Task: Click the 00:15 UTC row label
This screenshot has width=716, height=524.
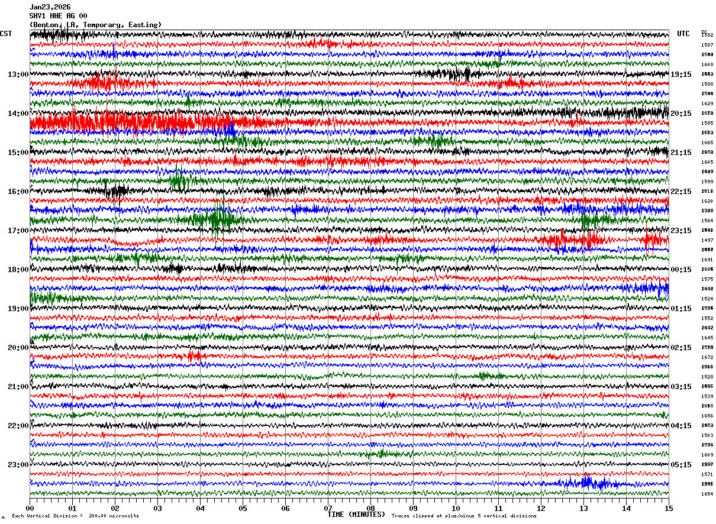Action: tap(681, 270)
